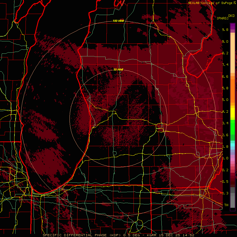Viewport: 237px width, 237px height.
Task: Select the 5.0 scale value label
Action: click(x=225, y=100)
